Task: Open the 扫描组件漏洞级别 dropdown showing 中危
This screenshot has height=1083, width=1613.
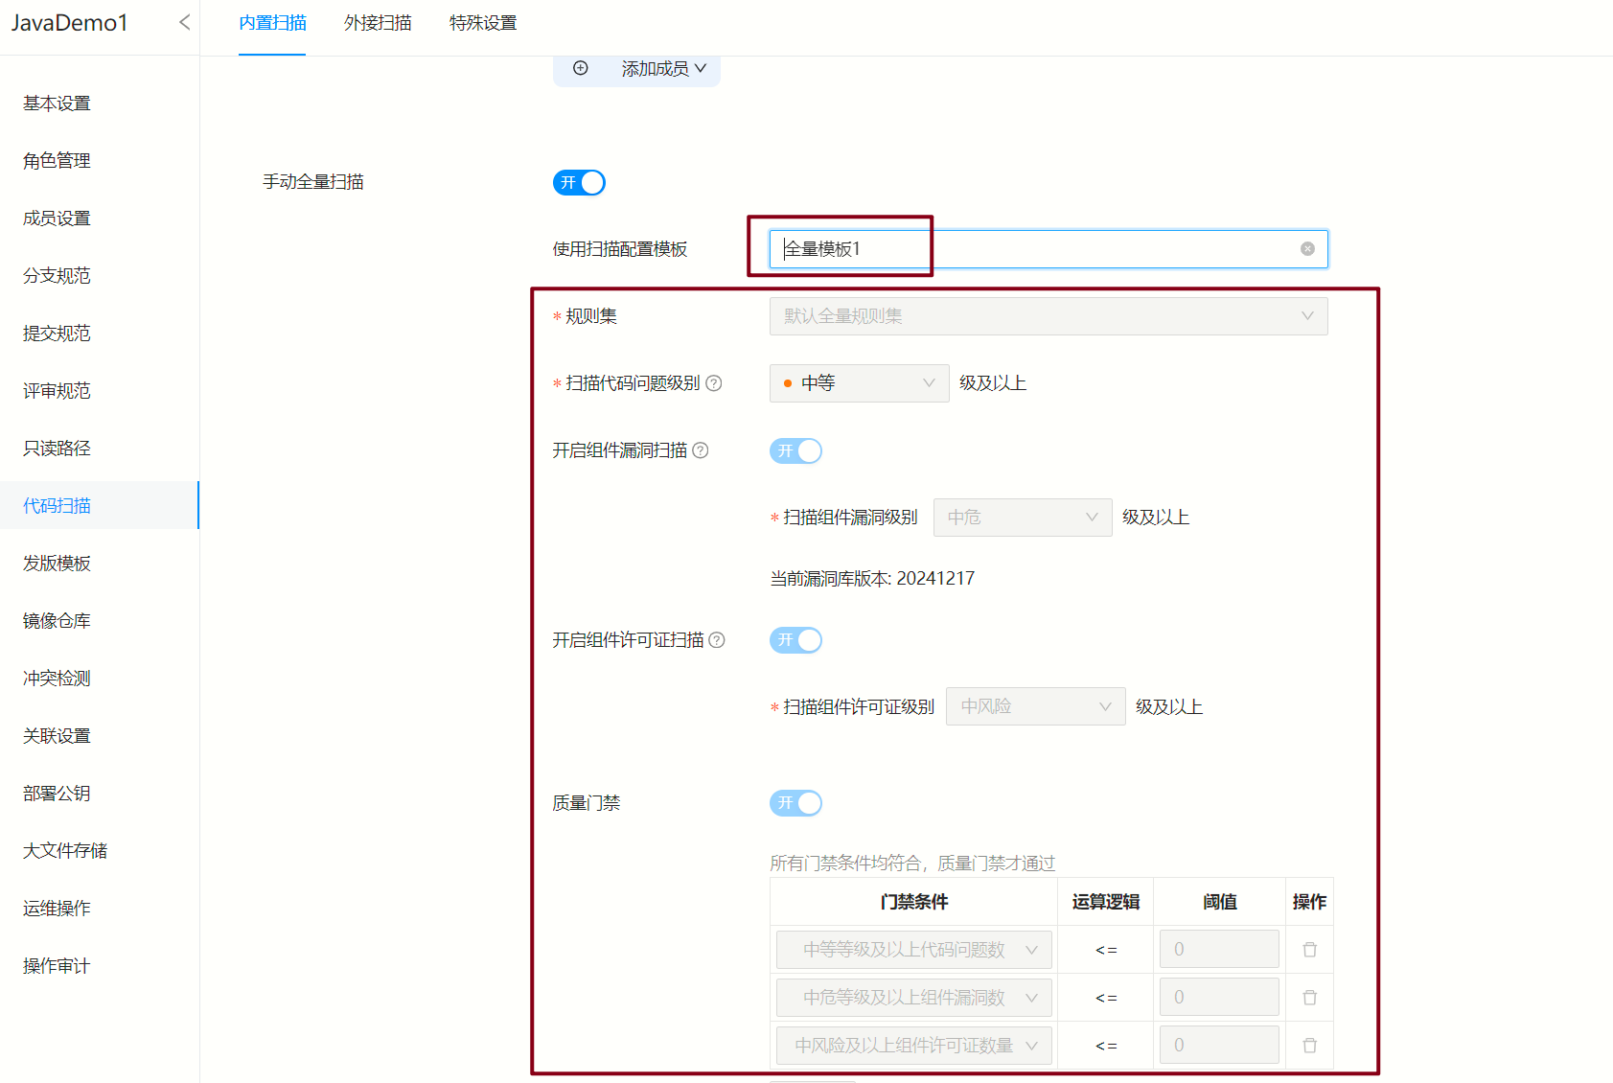Action: tap(1022, 518)
